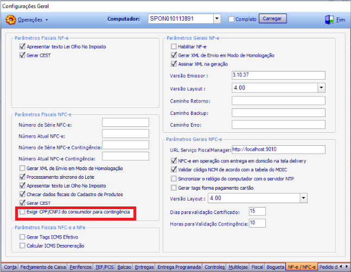Switch to the Multilojas tab
351x272 pixels.
click(238, 267)
